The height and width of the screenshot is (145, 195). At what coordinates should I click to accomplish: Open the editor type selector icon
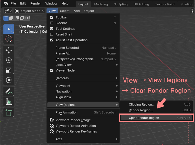(x=8, y=11)
